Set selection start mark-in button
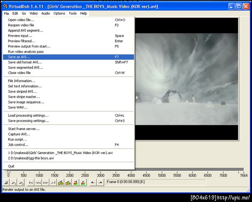The width and height of the screenshot is (252, 202). (93, 183)
